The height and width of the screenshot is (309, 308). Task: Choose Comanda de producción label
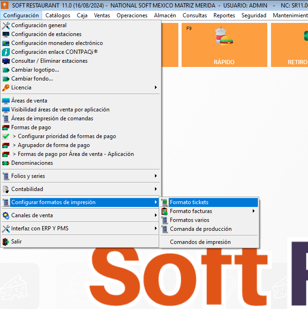tap(201, 229)
